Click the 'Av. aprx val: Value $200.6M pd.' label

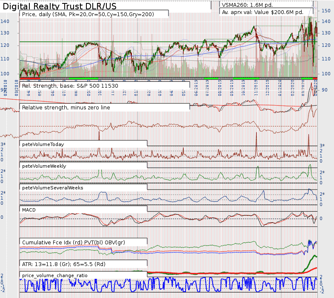pyautogui.click(x=263, y=12)
